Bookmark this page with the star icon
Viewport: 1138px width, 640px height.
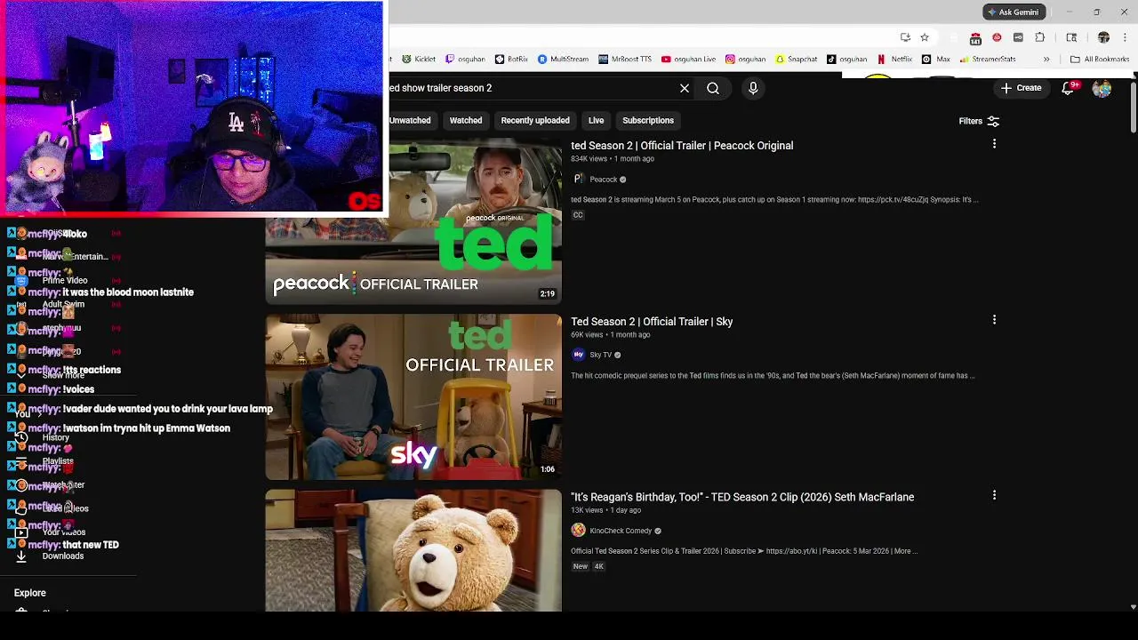[925, 37]
